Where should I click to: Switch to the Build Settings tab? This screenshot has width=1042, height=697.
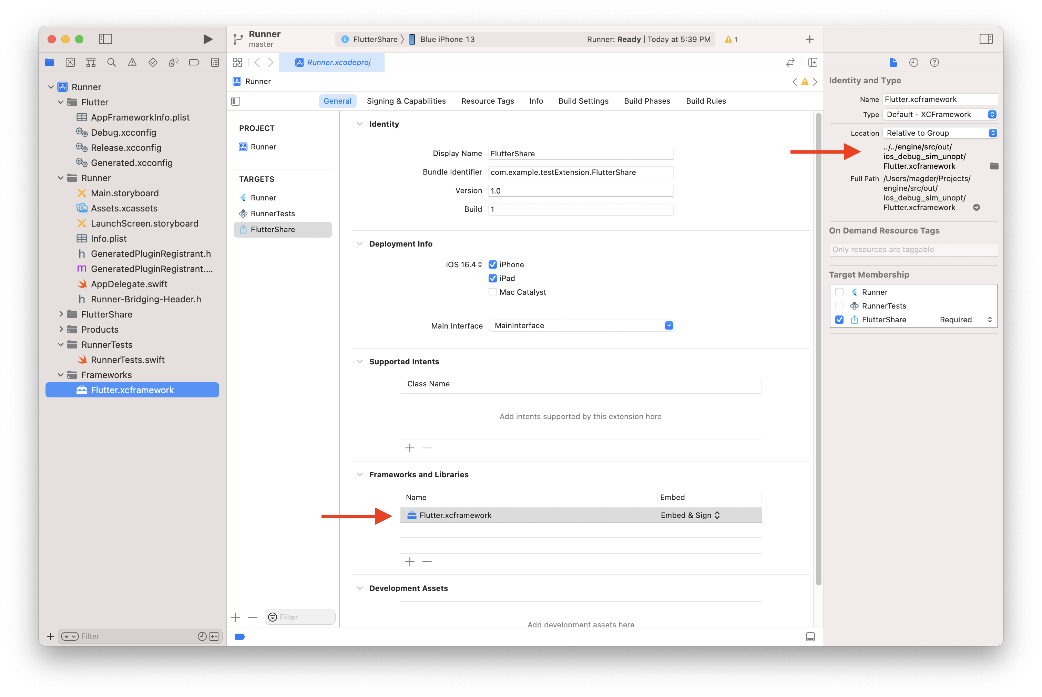point(583,101)
